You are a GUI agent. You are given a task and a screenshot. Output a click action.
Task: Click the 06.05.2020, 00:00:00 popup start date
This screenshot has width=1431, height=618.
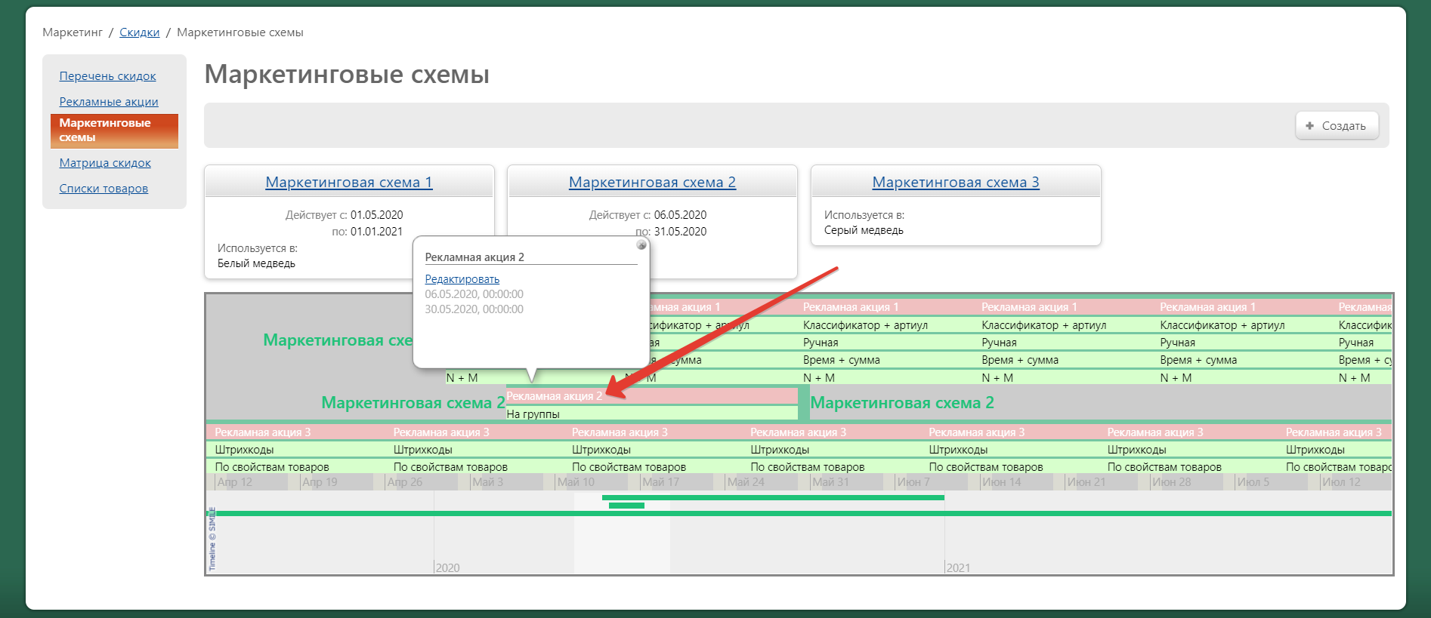pyautogui.click(x=474, y=294)
